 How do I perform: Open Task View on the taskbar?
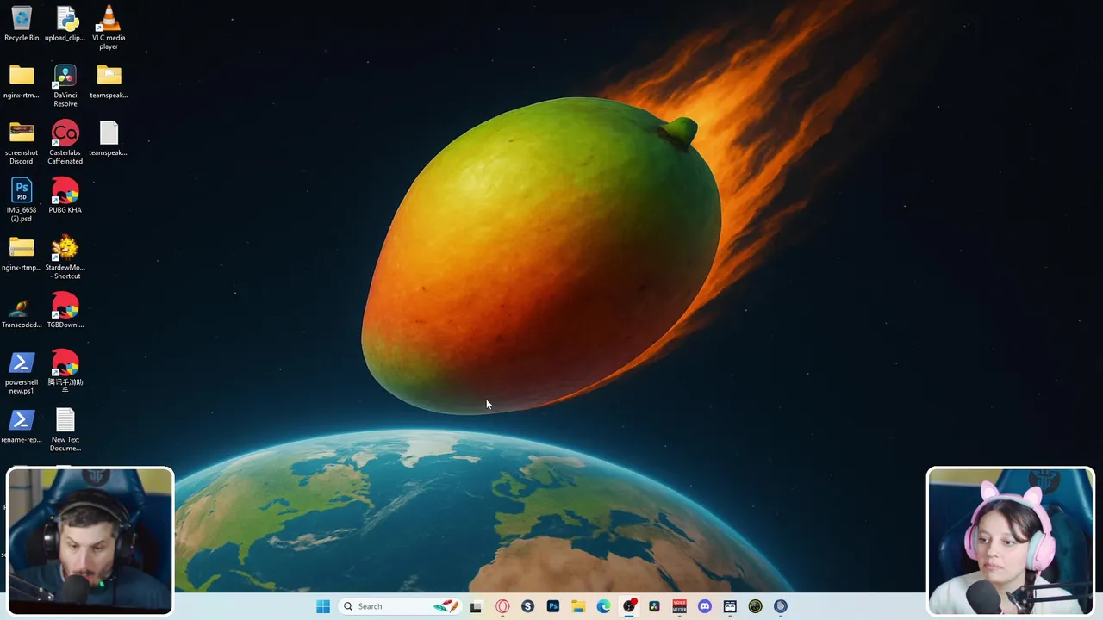click(476, 606)
